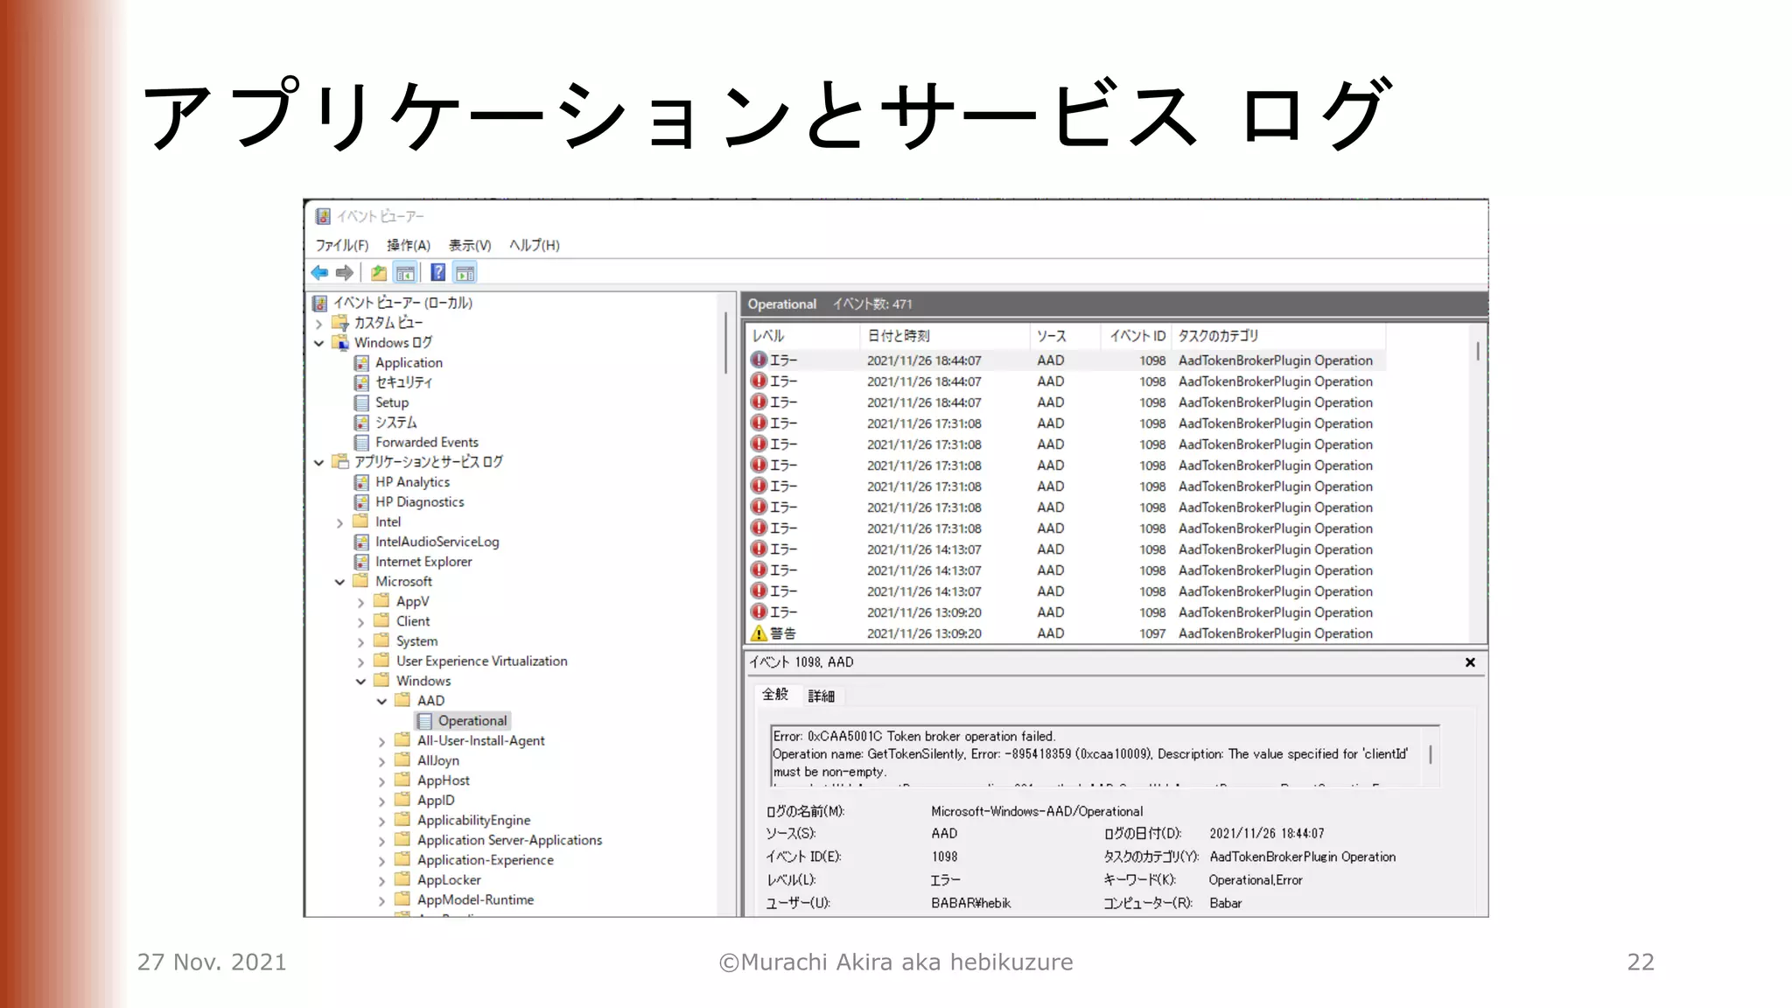
Task: Expand the カスタム ビュー node
Action: (x=319, y=323)
